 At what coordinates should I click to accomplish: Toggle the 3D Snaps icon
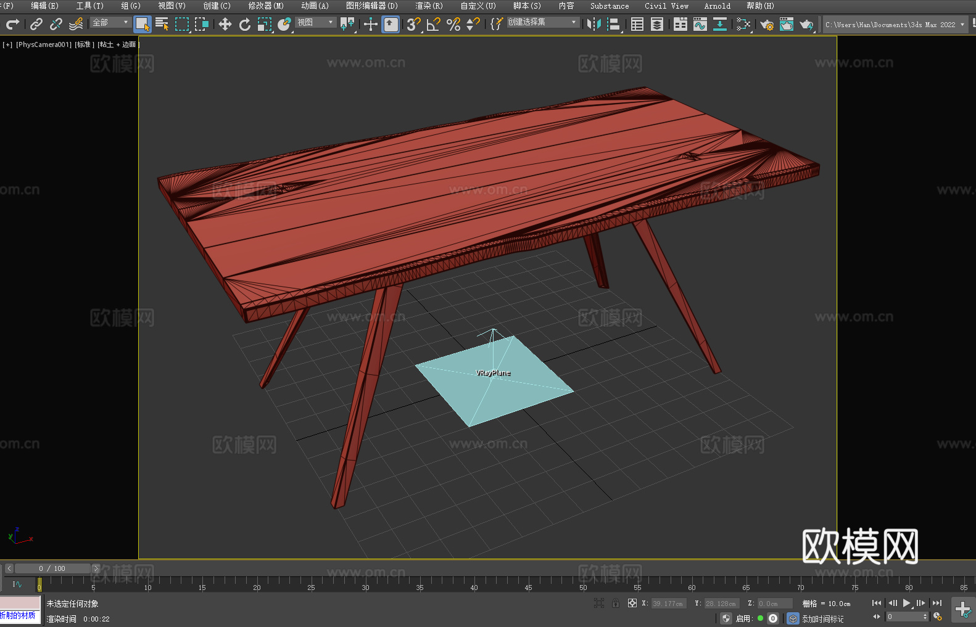(413, 24)
